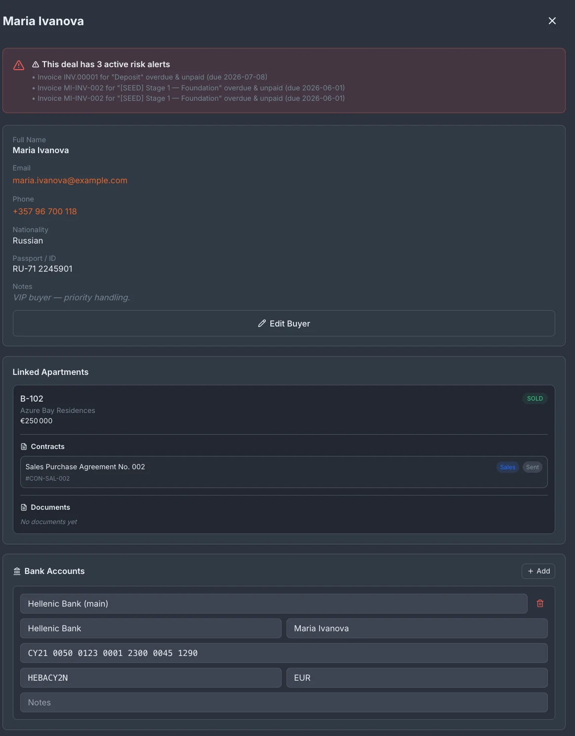The height and width of the screenshot is (736, 575).
Task: Delete the Hellenic Bank account with trash icon
Action: 540,604
